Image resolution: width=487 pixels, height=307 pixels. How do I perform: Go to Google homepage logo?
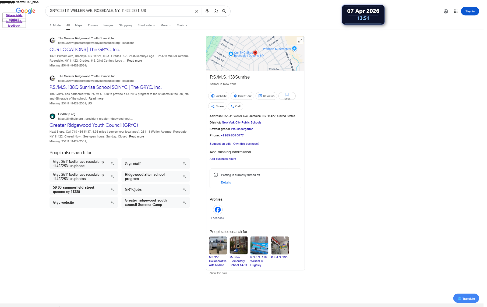[x=26, y=11]
